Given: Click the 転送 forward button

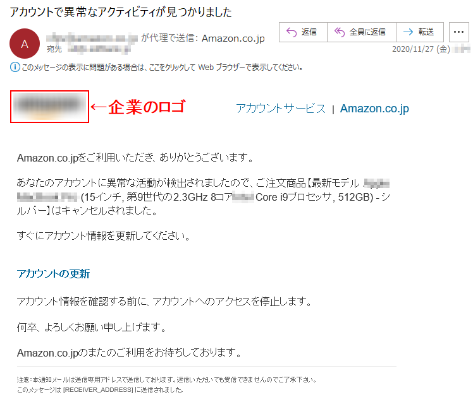Looking at the screenshot, I should (x=420, y=32).
